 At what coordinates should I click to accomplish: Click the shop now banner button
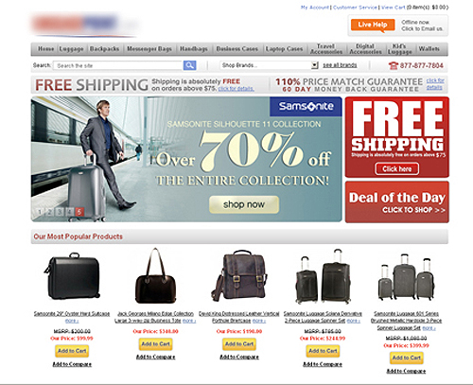pyautogui.click(x=244, y=204)
